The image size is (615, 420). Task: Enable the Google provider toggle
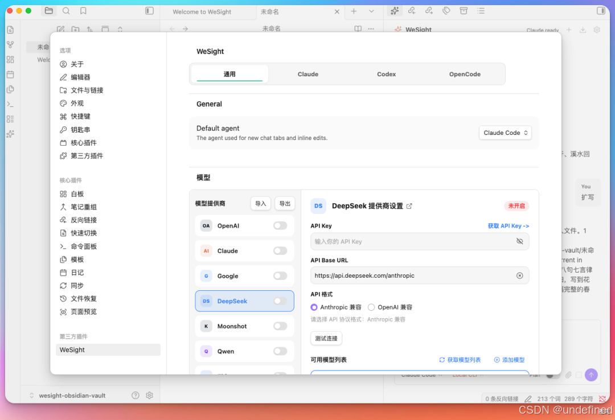click(x=280, y=275)
